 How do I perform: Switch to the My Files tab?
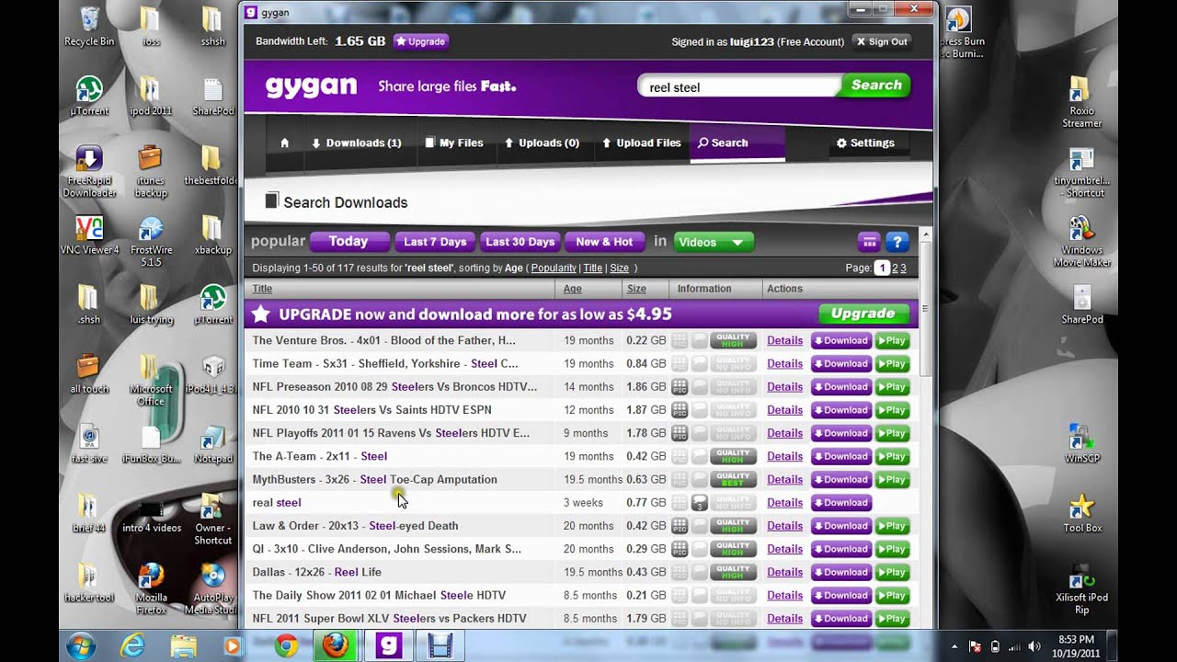[453, 143]
